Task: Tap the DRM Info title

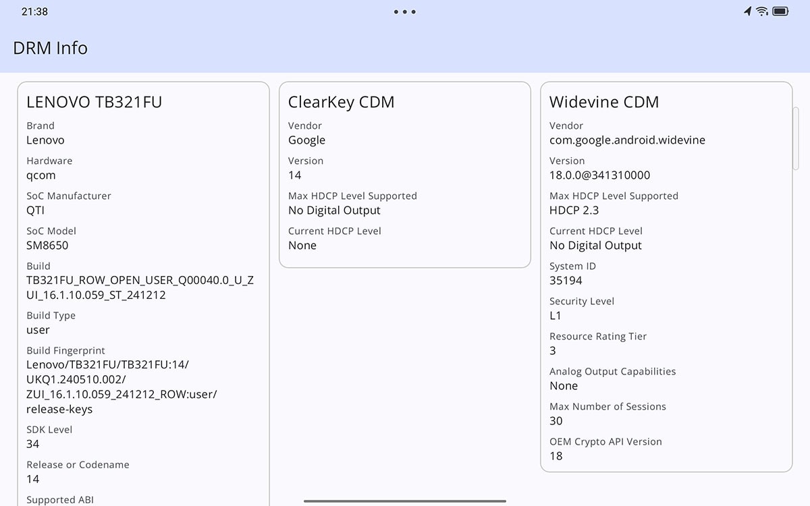Action: click(51, 48)
